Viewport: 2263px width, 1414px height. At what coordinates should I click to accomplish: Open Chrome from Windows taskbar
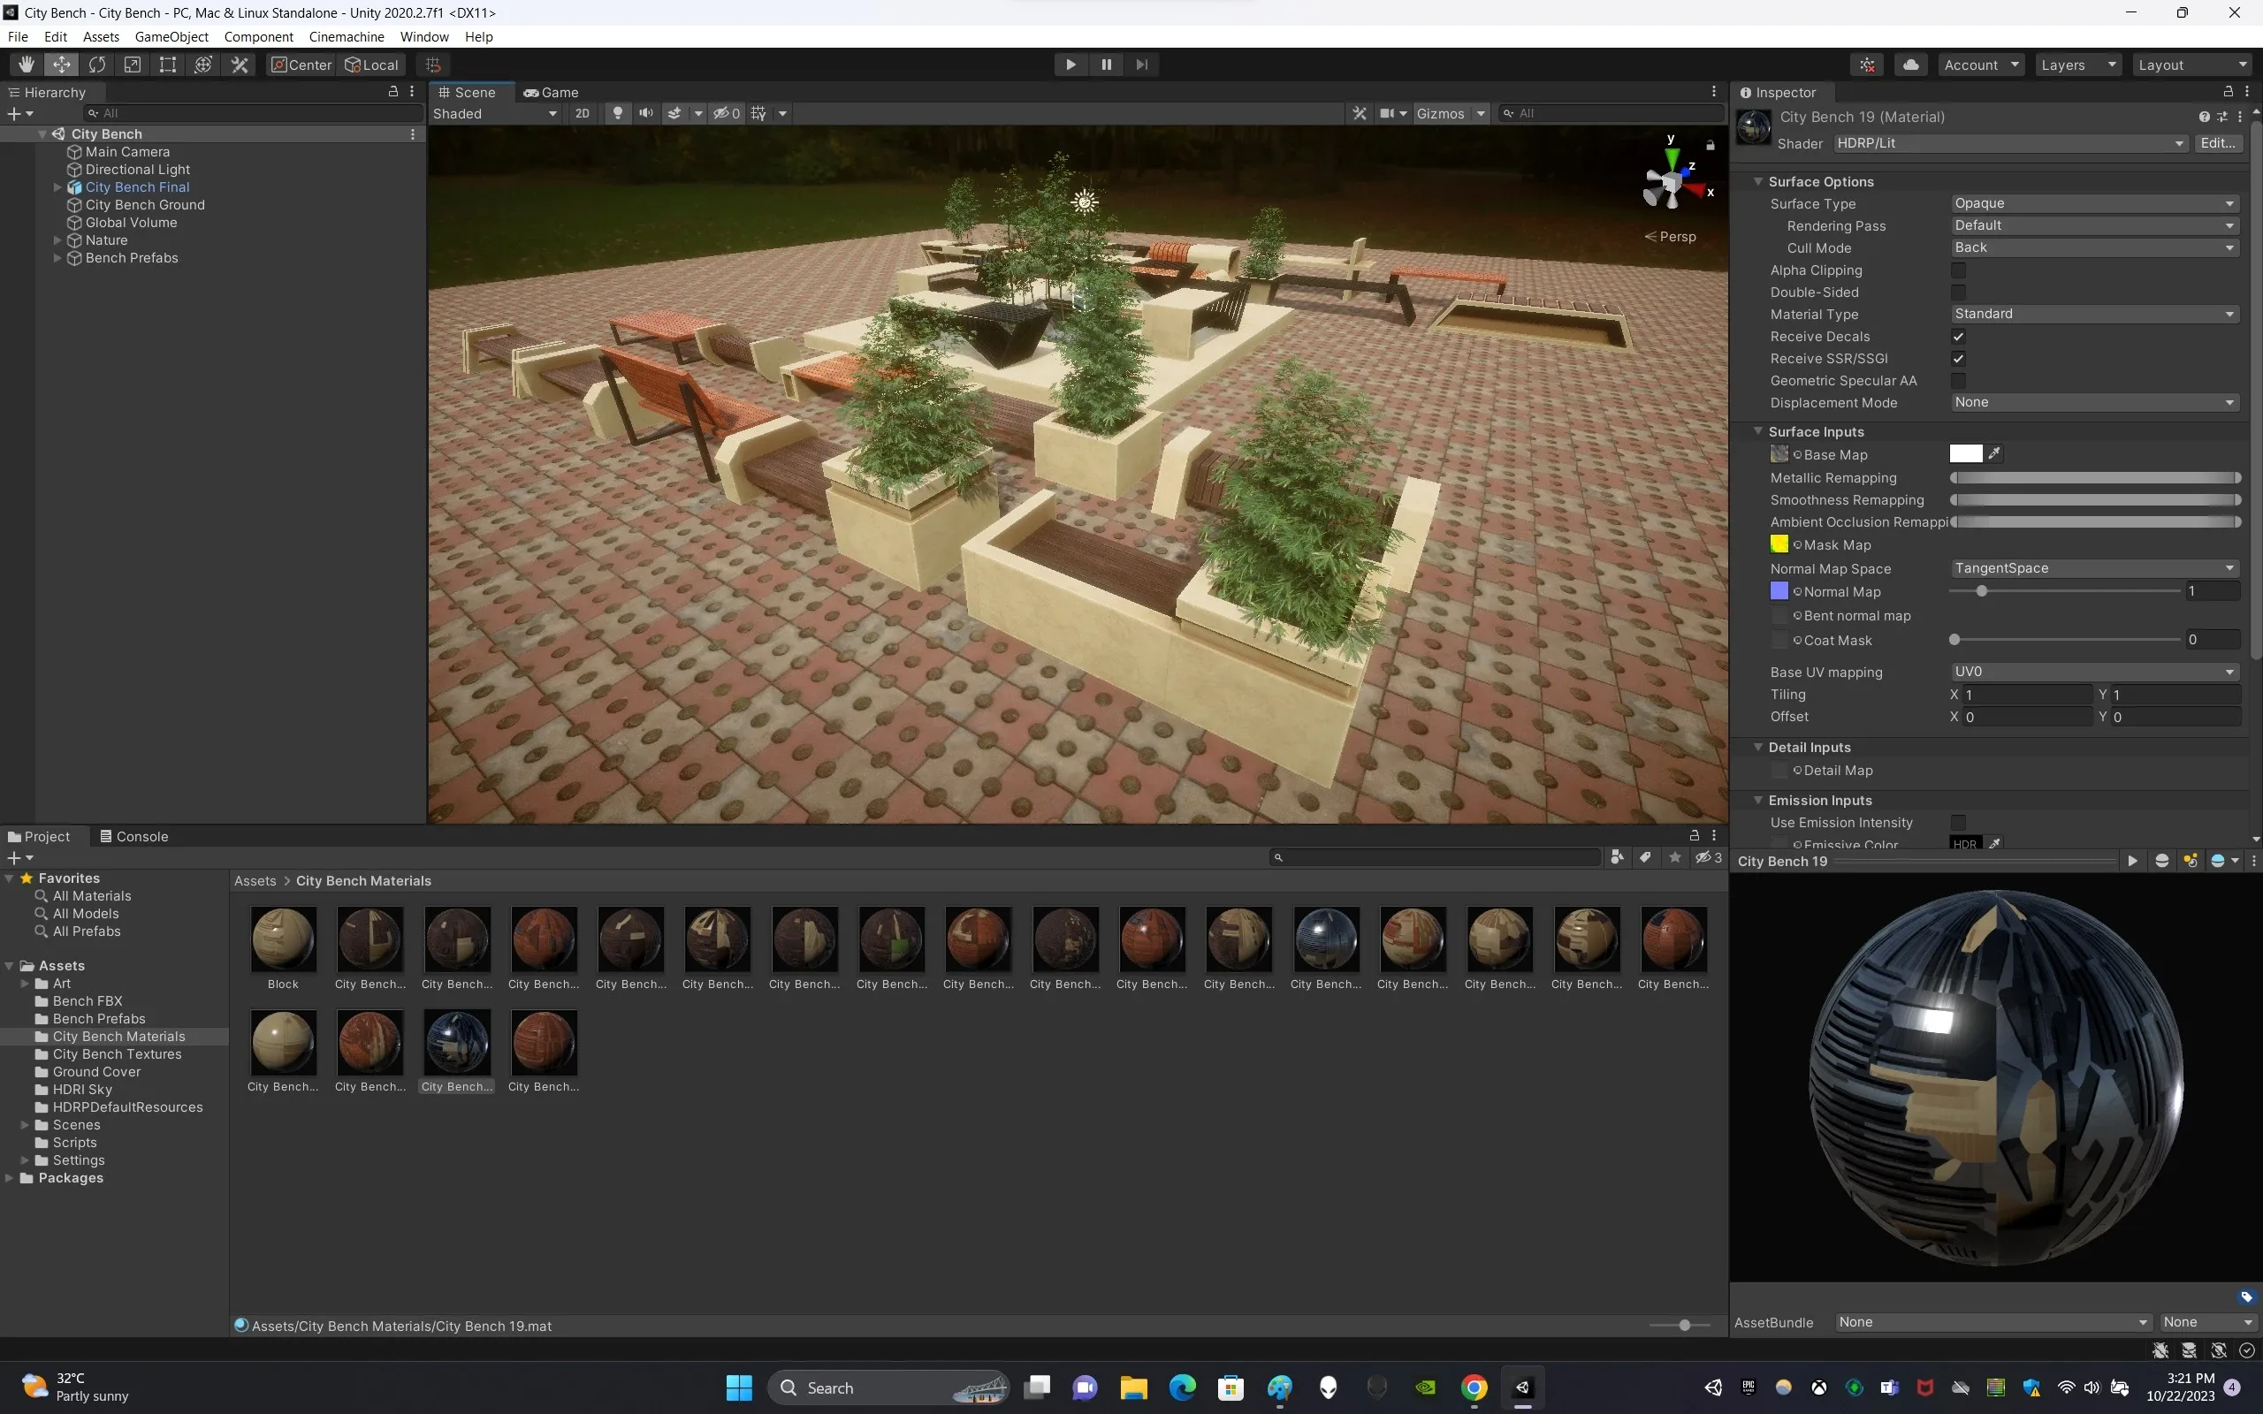point(1474,1387)
